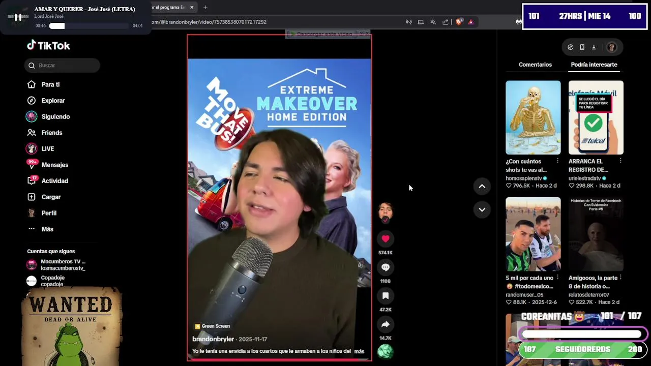
Task: Open followed account Copadoje
Action: coord(47,281)
